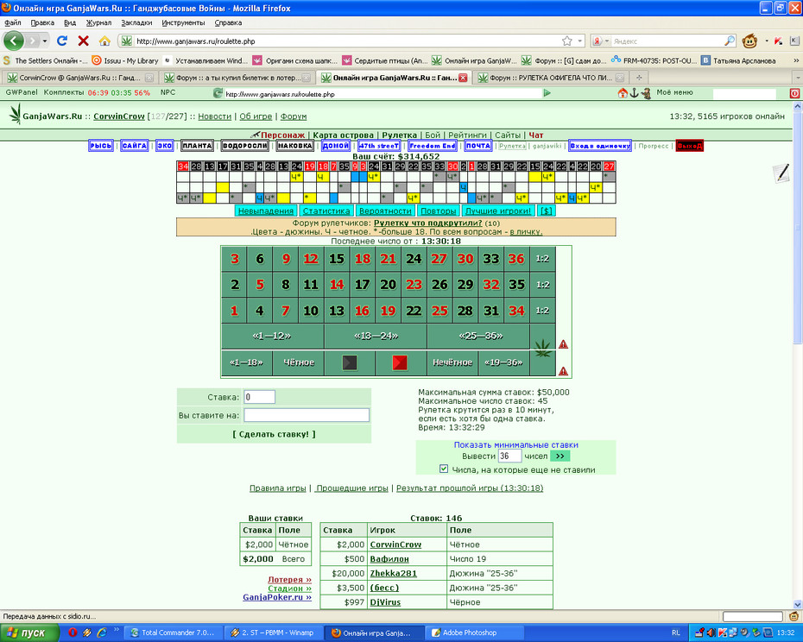Click the Yandex search magnifier icon

click(x=730, y=41)
